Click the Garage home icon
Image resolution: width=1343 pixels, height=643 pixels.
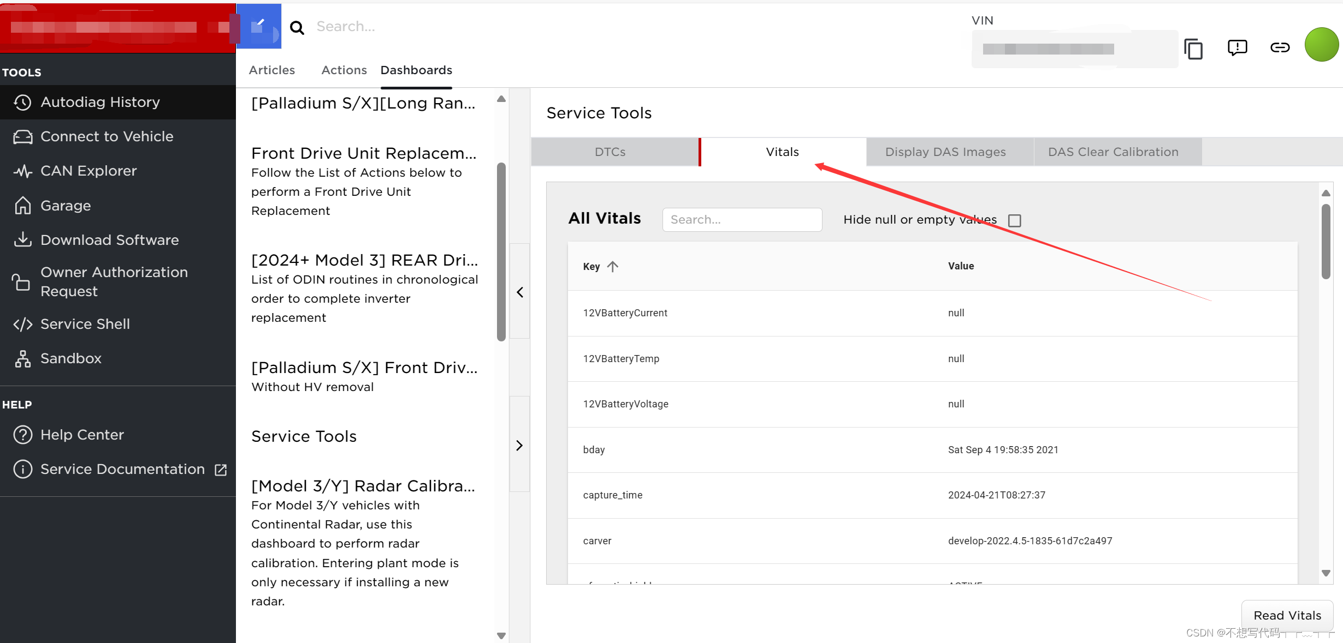tap(22, 206)
